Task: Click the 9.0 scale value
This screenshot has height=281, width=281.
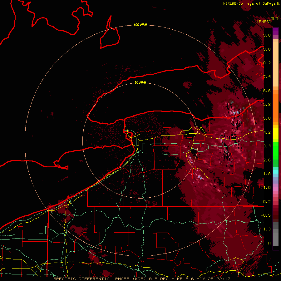Action: [267, 49]
